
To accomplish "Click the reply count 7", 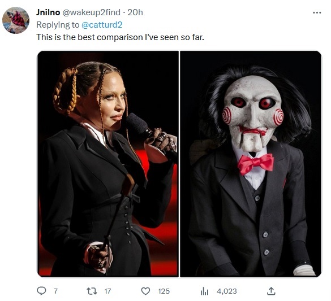I will pyautogui.click(x=55, y=291).
